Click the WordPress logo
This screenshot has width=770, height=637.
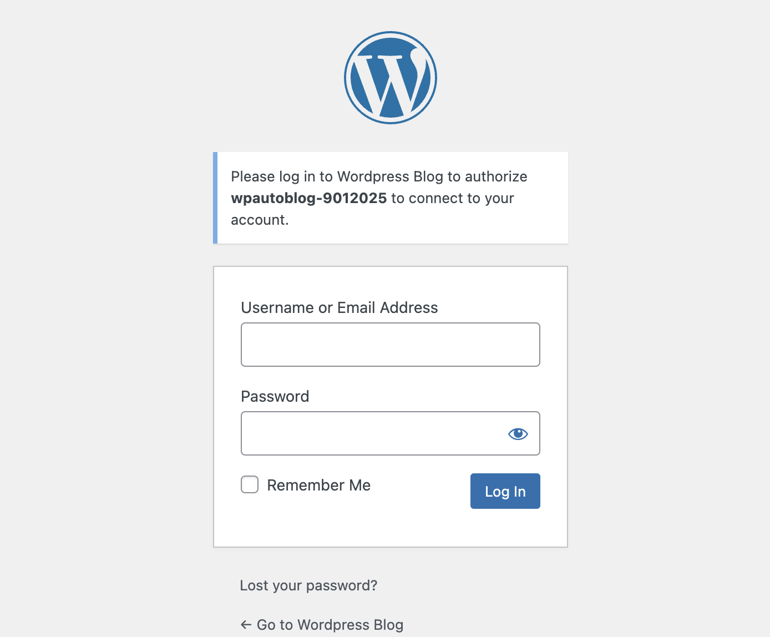tap(391, 78)
